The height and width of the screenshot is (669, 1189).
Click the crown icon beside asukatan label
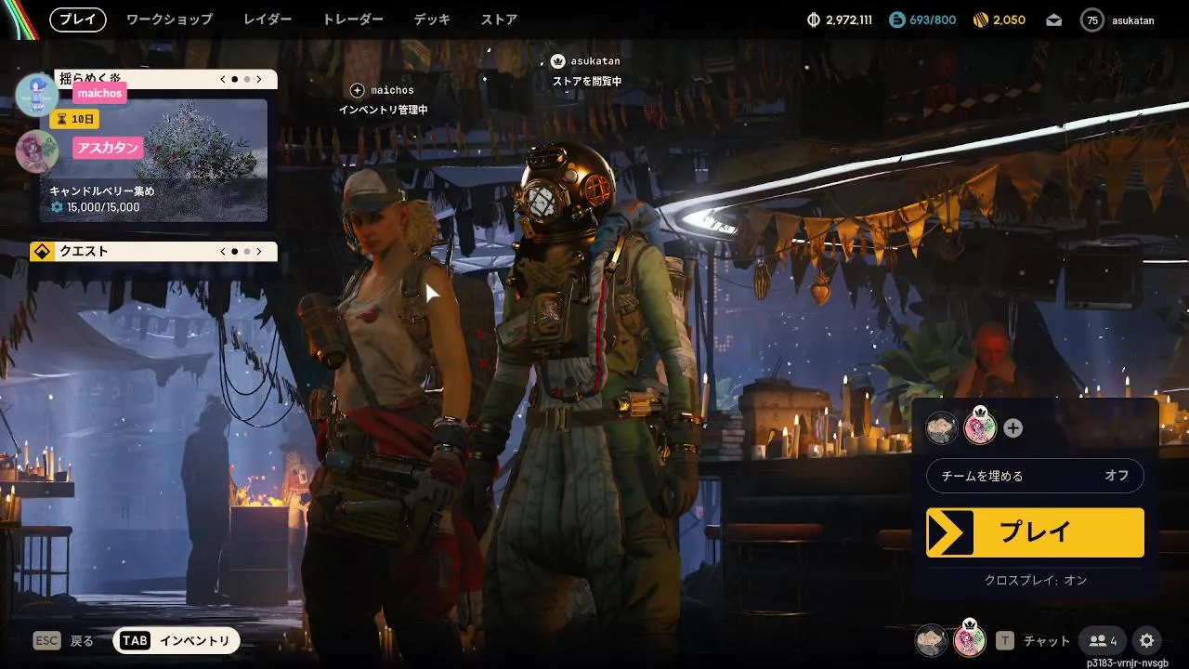[x=557, y=61]
